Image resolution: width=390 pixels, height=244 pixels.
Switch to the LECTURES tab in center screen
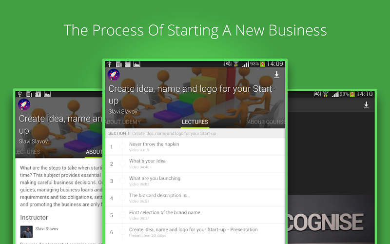(195, 122)
